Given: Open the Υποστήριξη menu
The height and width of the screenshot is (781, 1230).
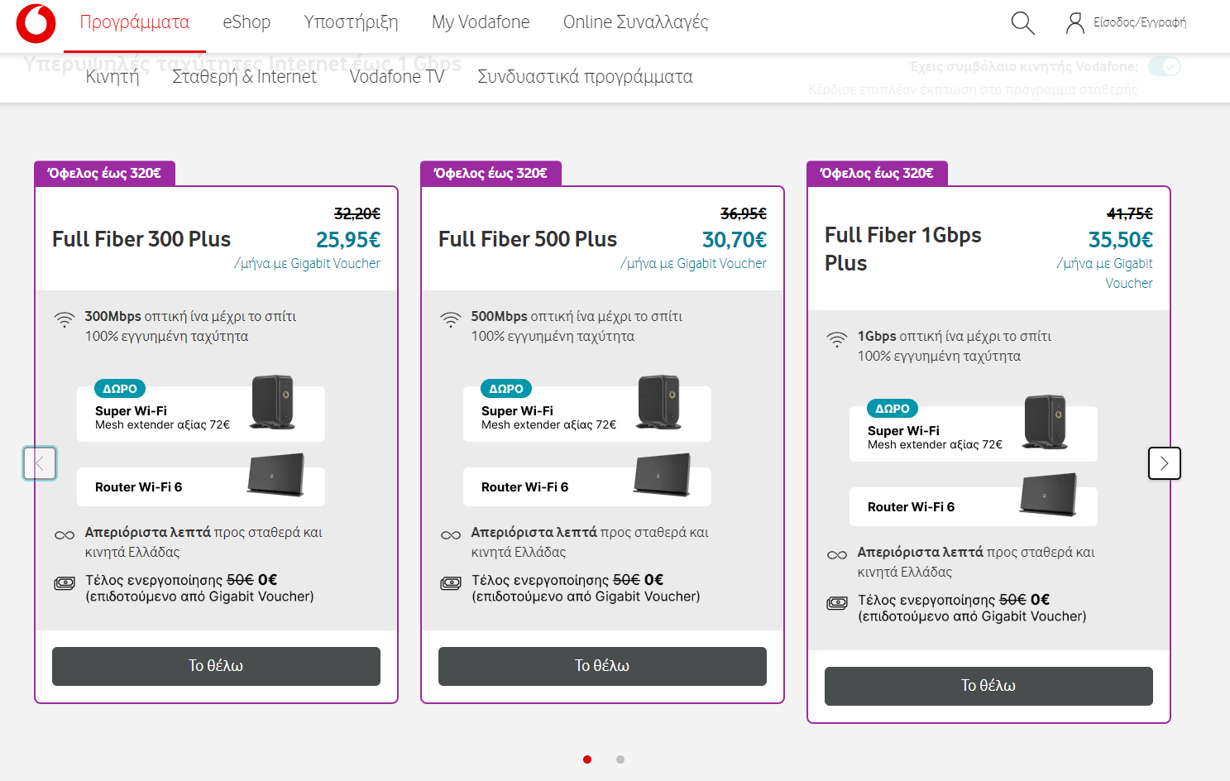Looking at the screenshot, I should [x=351, y=22].
